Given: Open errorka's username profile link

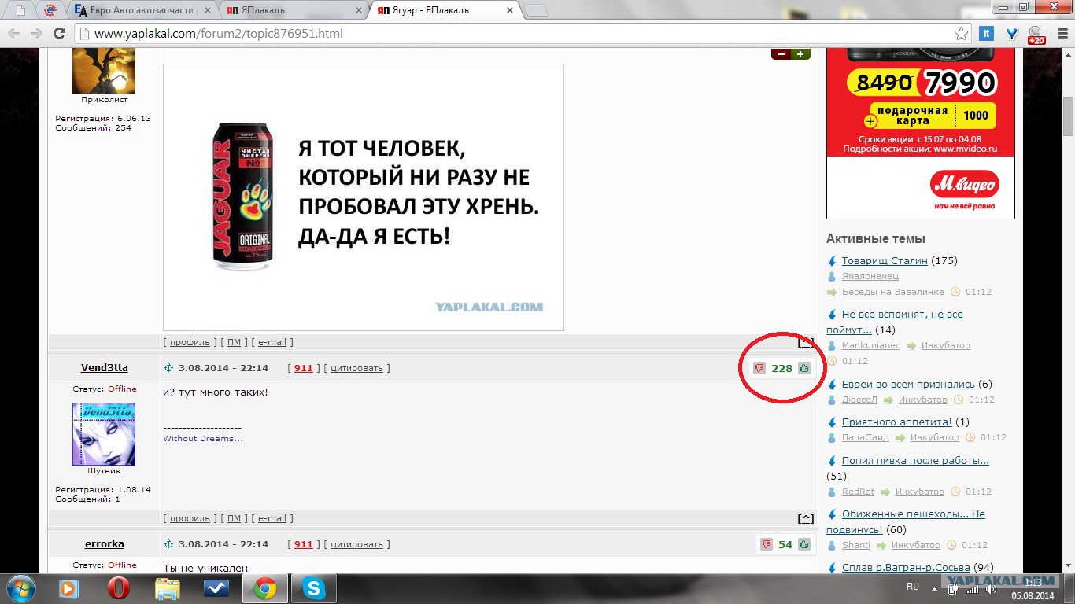Looking at the screenshot, I should 104,544.
